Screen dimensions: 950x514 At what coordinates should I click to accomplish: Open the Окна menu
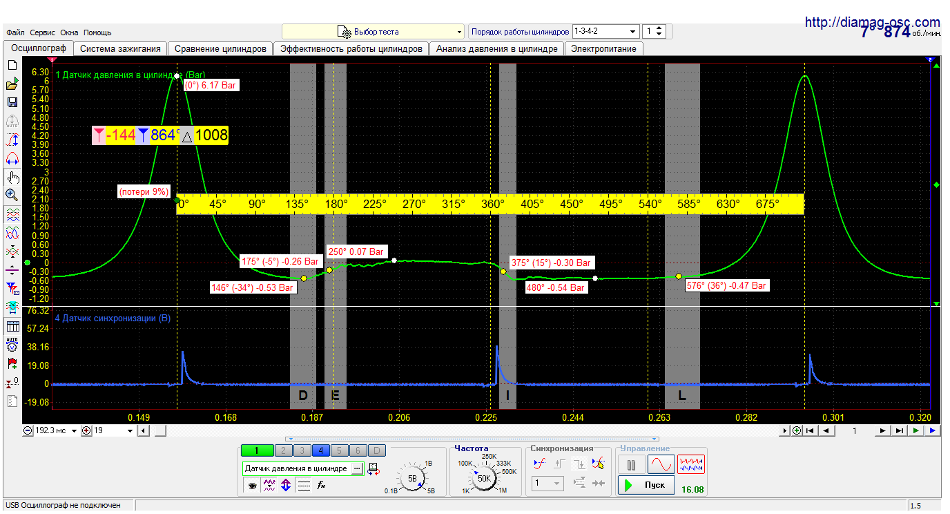[69, 32]
